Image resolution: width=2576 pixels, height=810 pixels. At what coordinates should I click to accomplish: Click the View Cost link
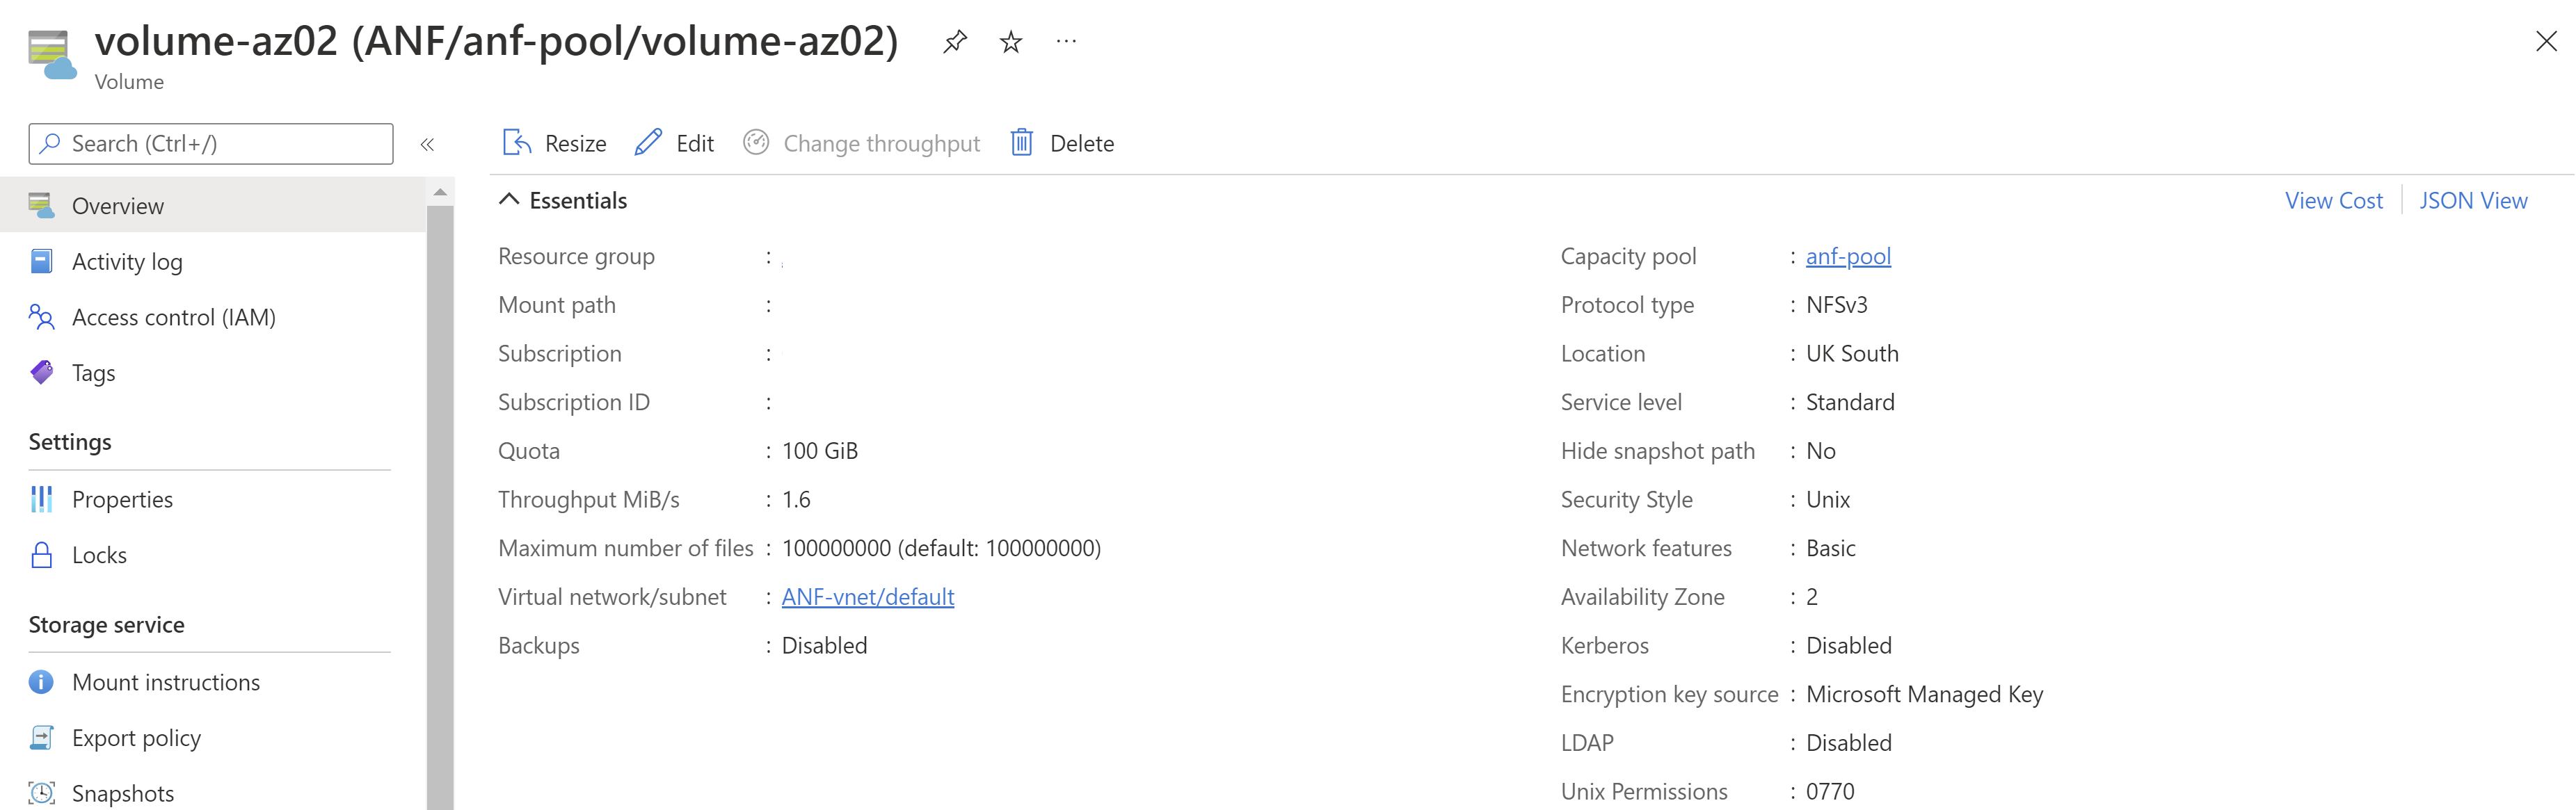coord(2333,201)
